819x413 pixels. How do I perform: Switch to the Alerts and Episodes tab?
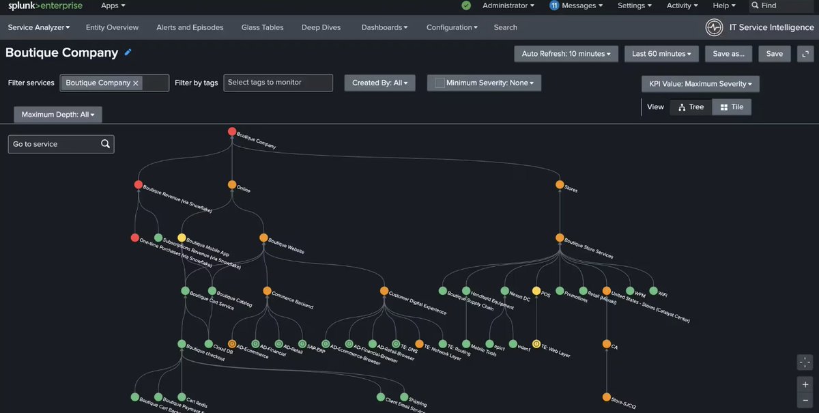tap(189, 27)
